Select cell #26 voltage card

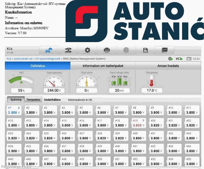pos(67,136)
